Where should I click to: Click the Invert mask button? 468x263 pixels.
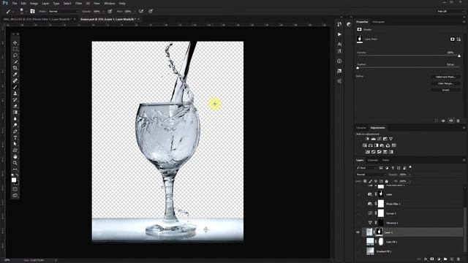445,90
